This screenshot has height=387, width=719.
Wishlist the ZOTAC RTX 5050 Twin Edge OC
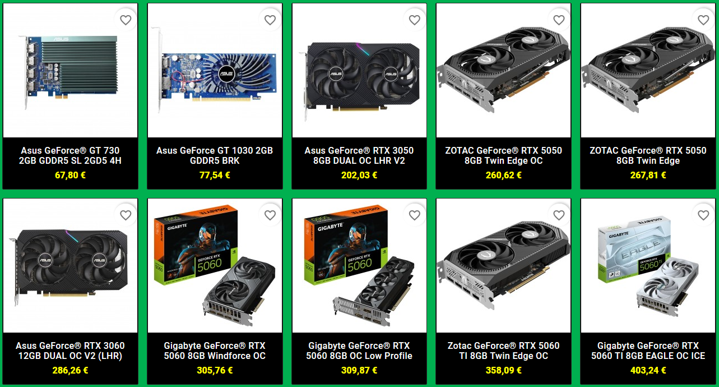(559, 20)
